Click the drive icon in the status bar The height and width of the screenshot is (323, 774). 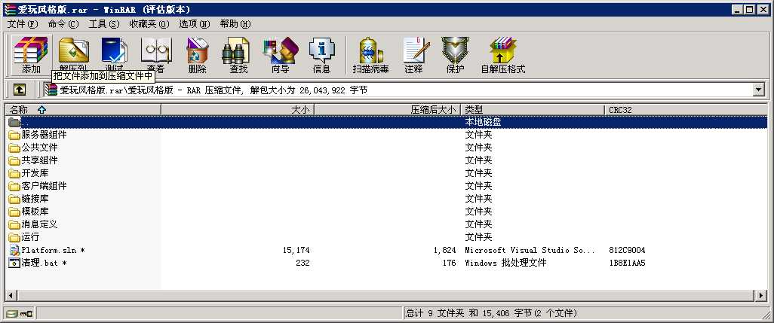tap(12, 313)
